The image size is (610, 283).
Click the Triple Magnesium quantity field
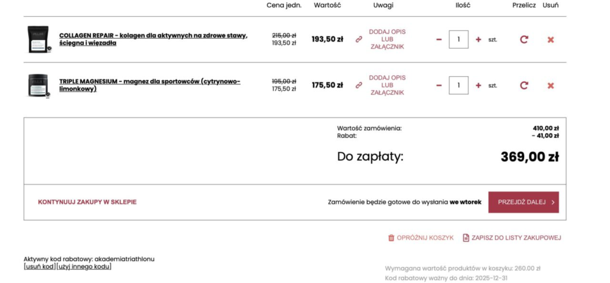(x=459, y=85)
